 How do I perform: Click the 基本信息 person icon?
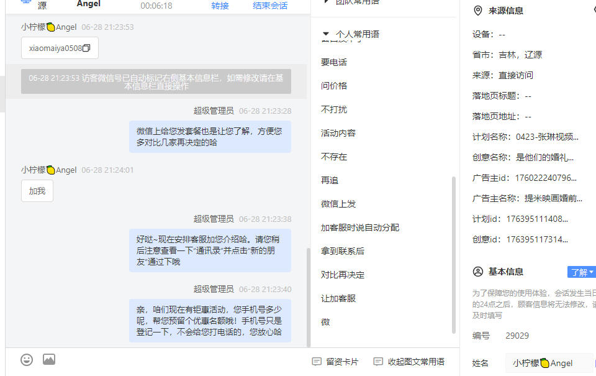click(478, 272)
